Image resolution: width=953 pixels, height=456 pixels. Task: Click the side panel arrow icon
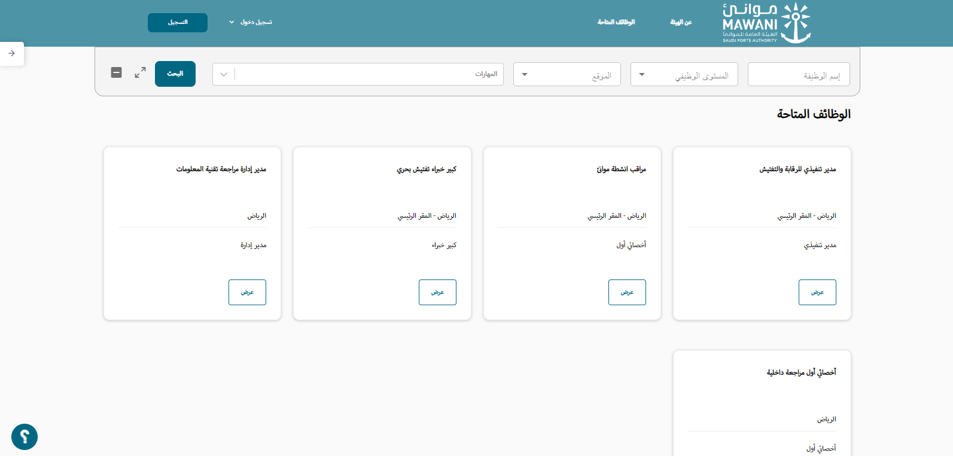(x=11, y=53)
